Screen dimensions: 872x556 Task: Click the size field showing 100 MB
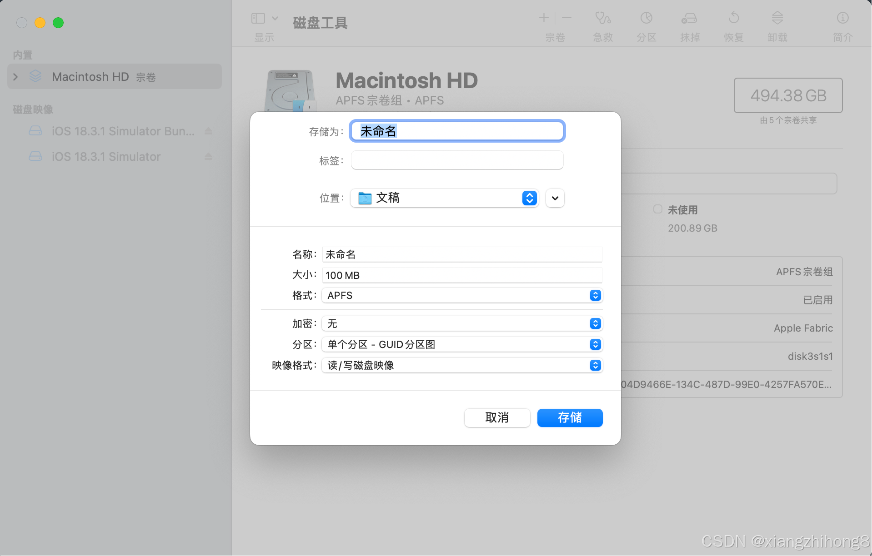[462, 275]
